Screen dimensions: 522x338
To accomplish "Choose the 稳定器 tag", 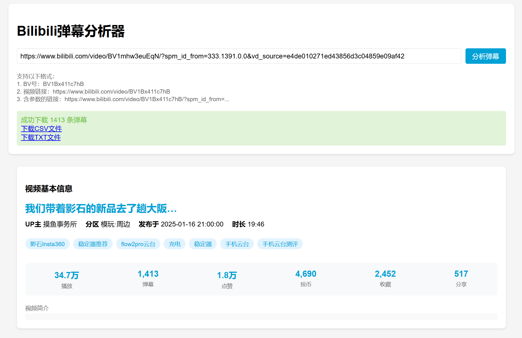I will (203, 244).
